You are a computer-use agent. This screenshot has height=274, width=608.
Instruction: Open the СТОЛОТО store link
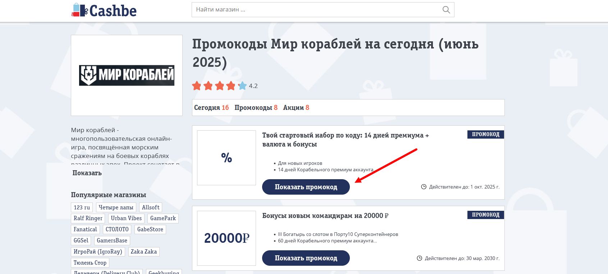tap(117, 229)
